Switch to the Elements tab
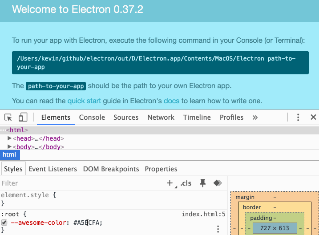This screenshot has height=235, width=319. 56,117
